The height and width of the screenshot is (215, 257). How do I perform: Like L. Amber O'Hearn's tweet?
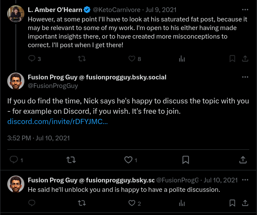click(132, 59)
